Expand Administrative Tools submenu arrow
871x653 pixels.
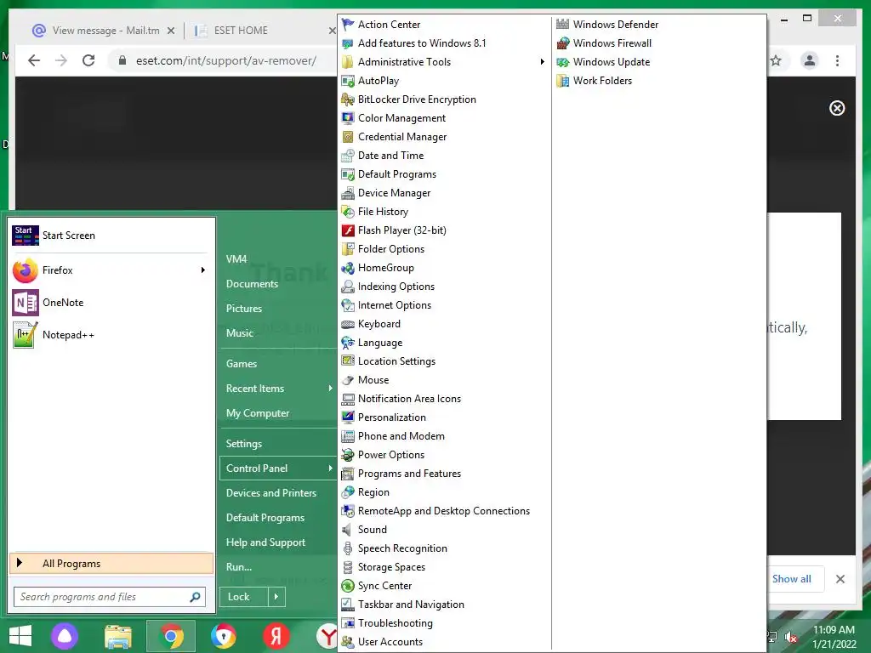point(542,61)
